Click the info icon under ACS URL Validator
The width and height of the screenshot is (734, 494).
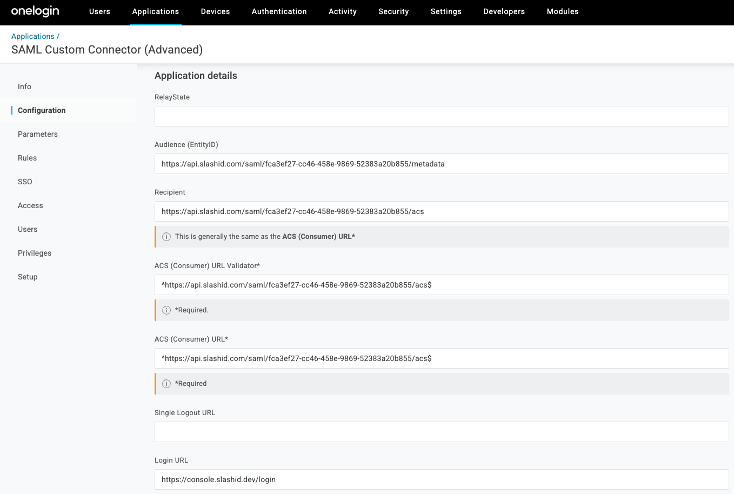[166, 310]
